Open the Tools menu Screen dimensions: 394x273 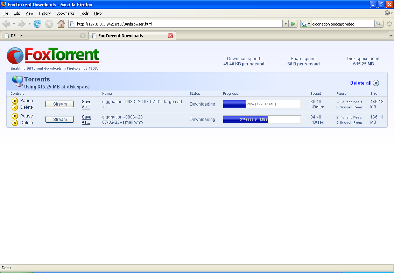coord(84,13)
